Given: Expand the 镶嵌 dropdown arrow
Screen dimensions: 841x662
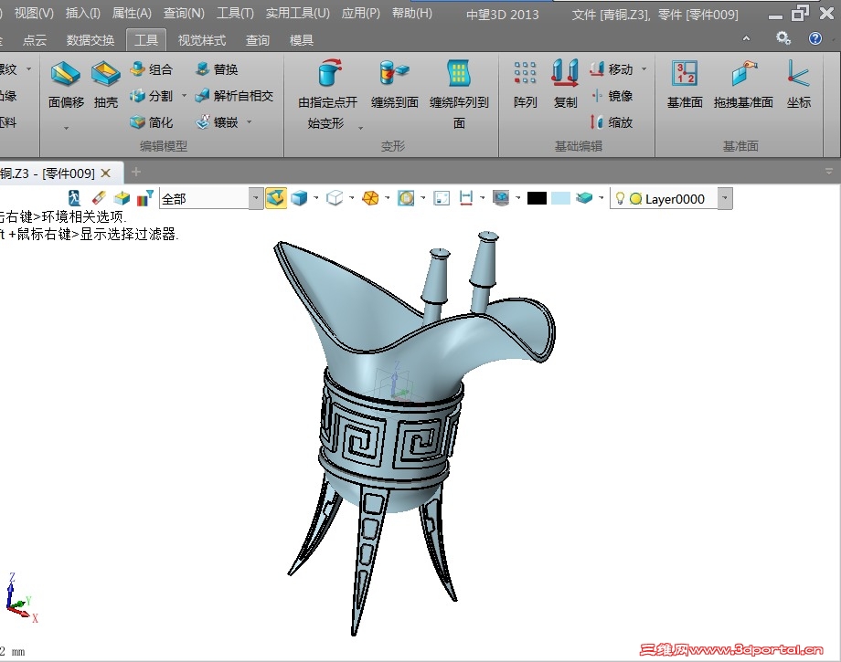Looking at the screenshot, I should (250, 122).
